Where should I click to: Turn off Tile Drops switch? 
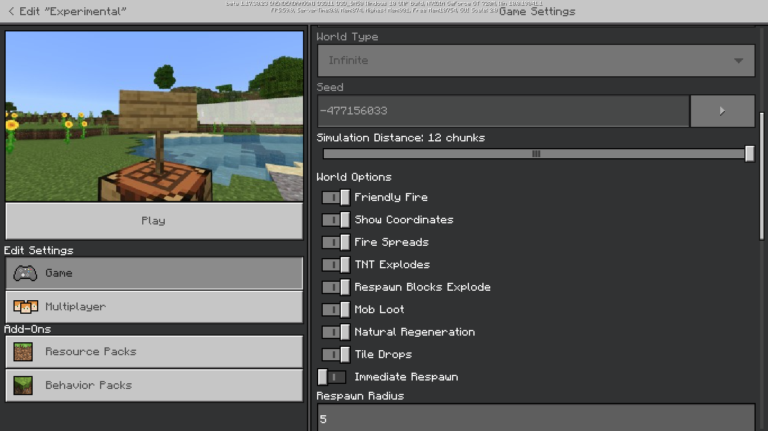pyautogui.click(x=336, y=355)
